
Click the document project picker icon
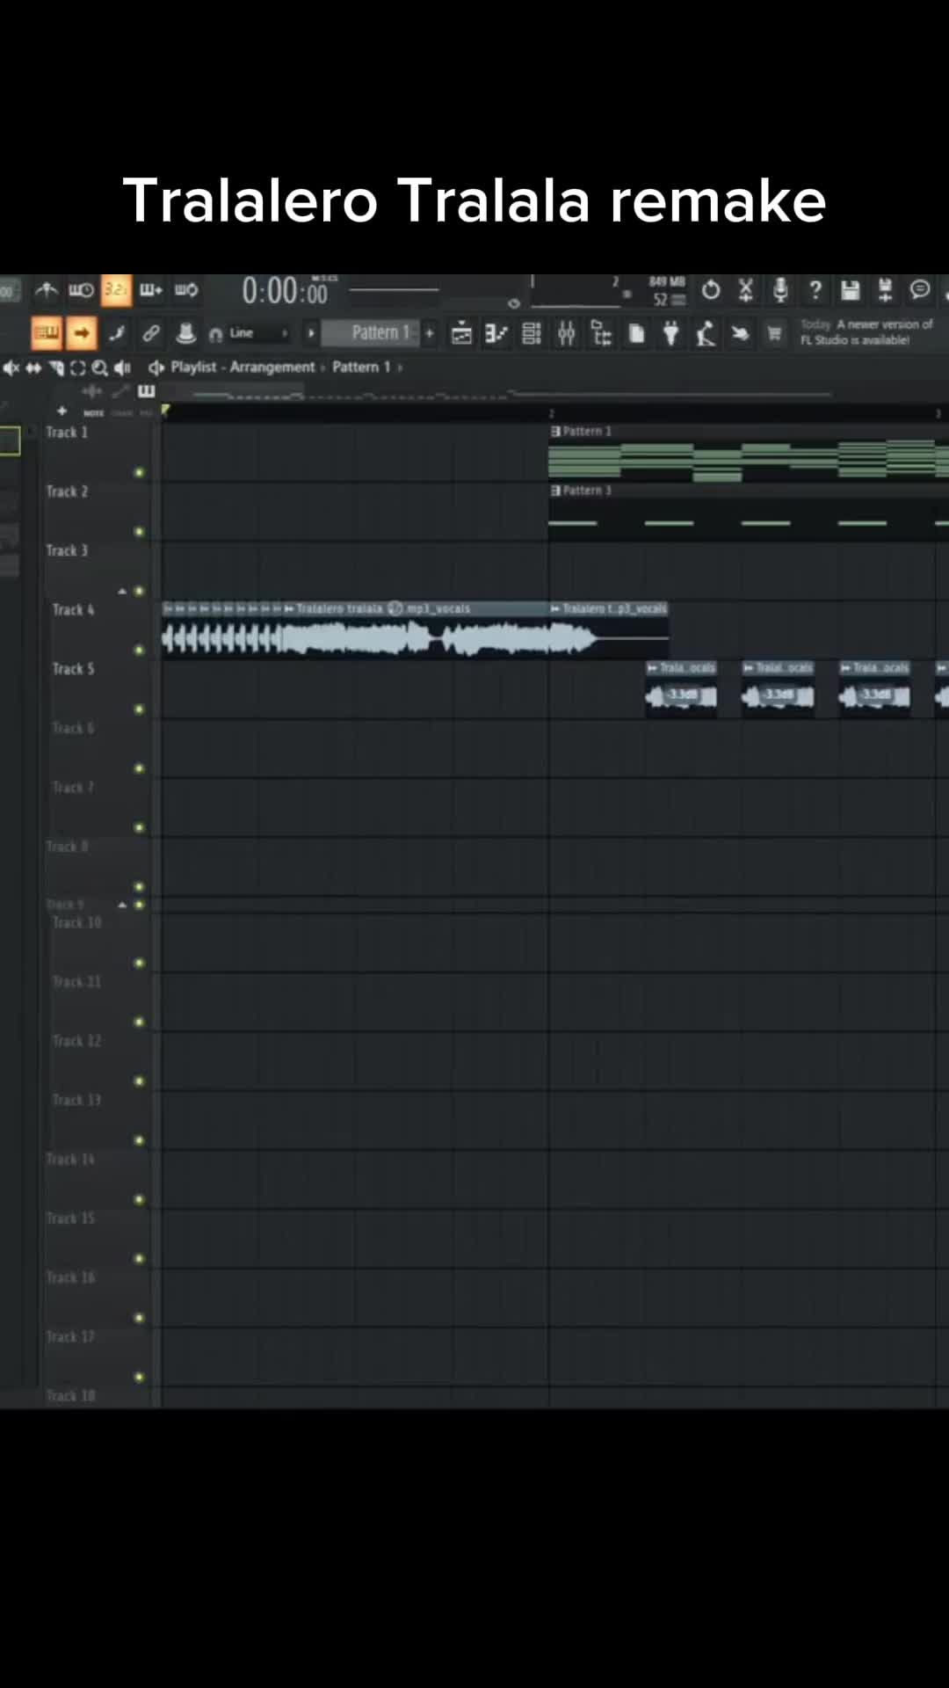(x=636, y=333)
